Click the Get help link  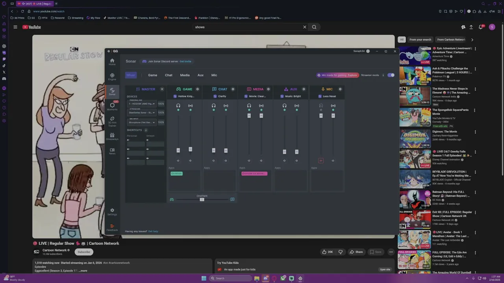[x=153, y=232]
